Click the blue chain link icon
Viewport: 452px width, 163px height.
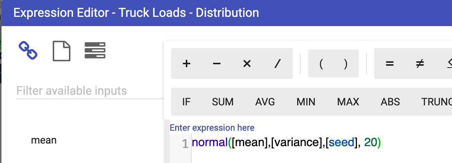(28, 51)
